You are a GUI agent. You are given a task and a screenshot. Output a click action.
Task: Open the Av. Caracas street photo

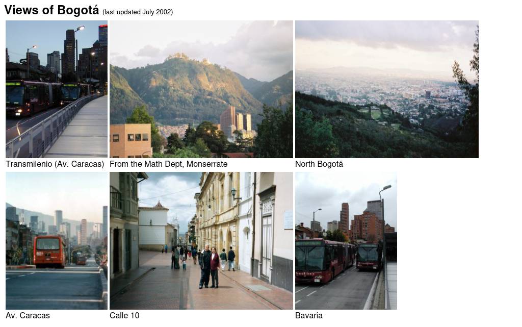coord(57,241)
